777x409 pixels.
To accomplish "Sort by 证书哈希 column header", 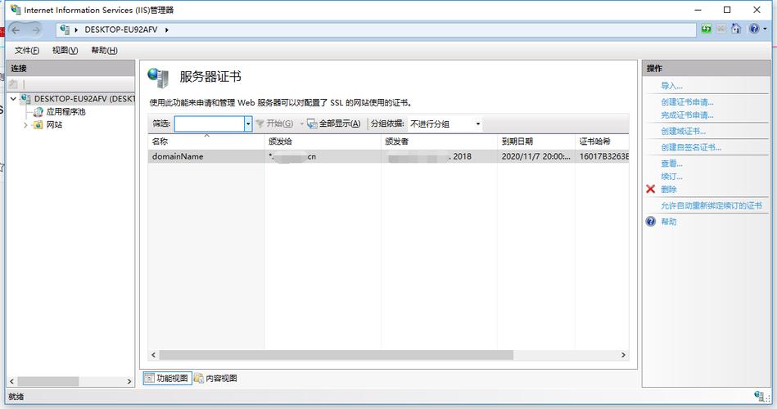I will click(x=602, y=142).
